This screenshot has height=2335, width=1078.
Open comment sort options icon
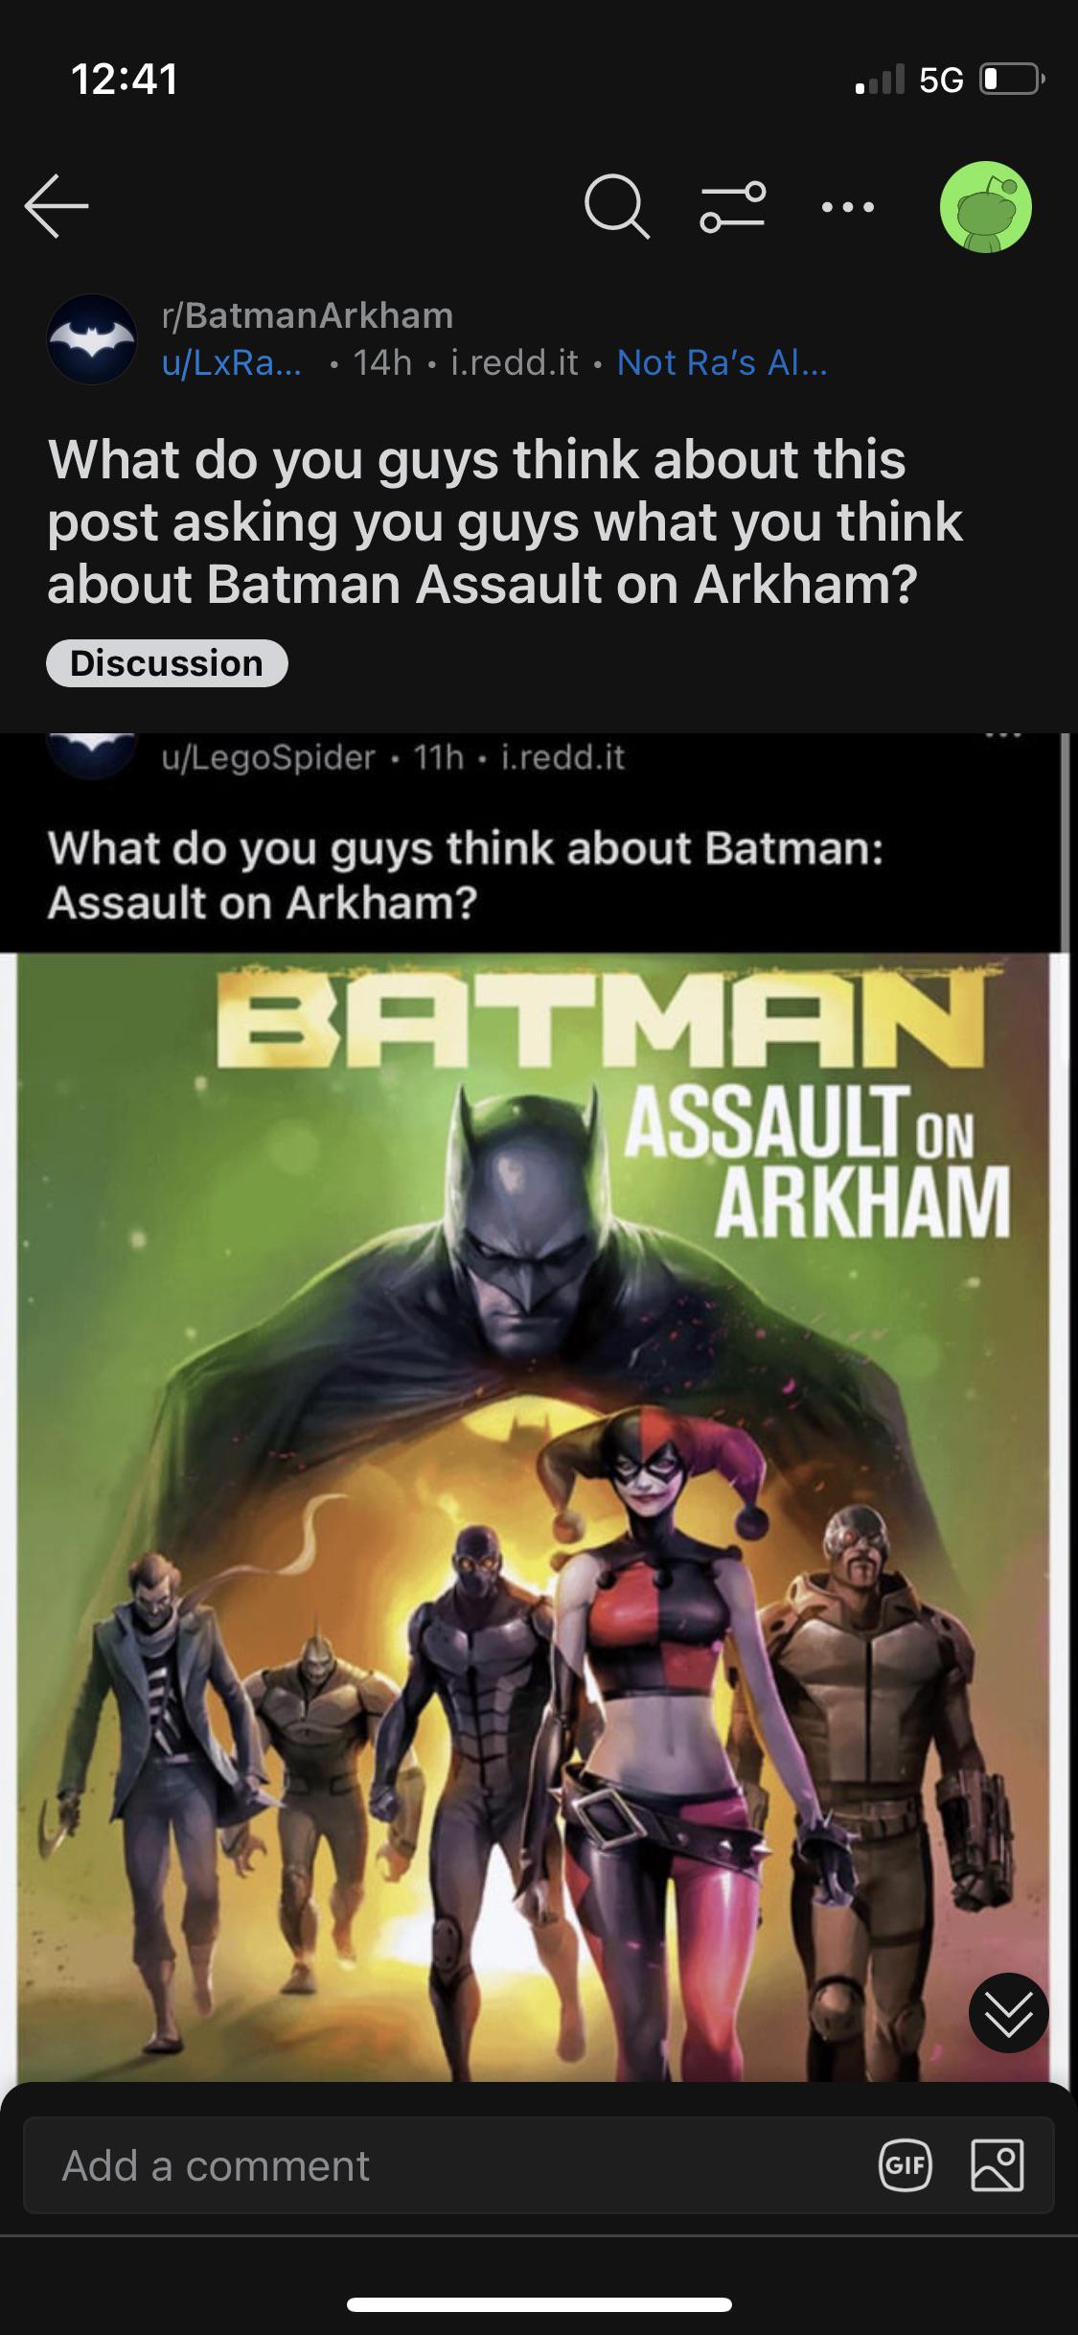point(733,207)
